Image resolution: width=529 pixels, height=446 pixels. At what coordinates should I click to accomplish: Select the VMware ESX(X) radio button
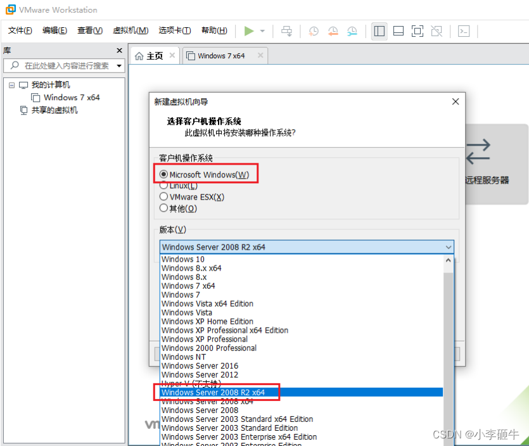163,196
